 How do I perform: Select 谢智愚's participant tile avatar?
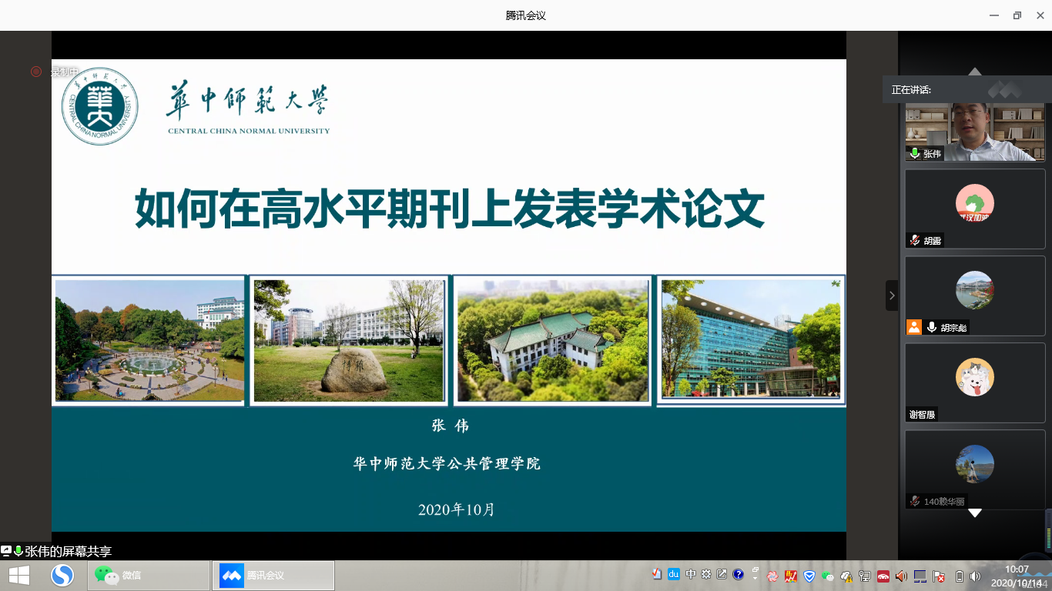[x=974, y=377]
